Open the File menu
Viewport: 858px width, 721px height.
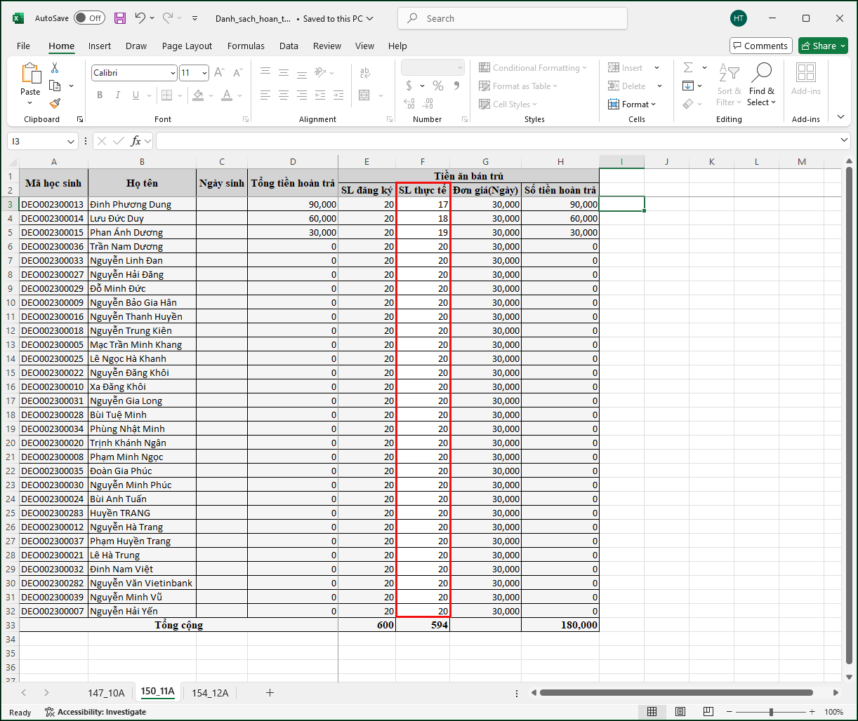(x=23, y=46)
